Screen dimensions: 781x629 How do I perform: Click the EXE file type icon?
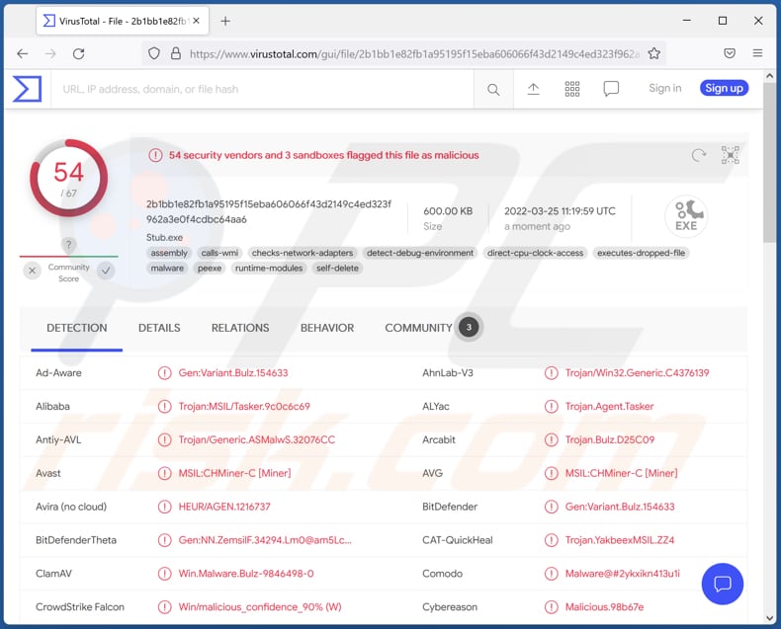[686, 216]
